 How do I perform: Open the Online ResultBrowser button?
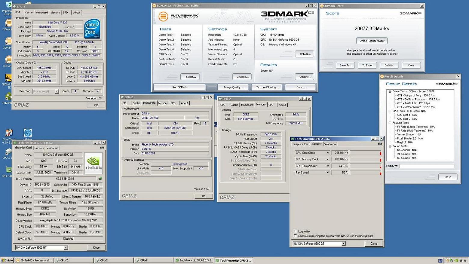372,41
